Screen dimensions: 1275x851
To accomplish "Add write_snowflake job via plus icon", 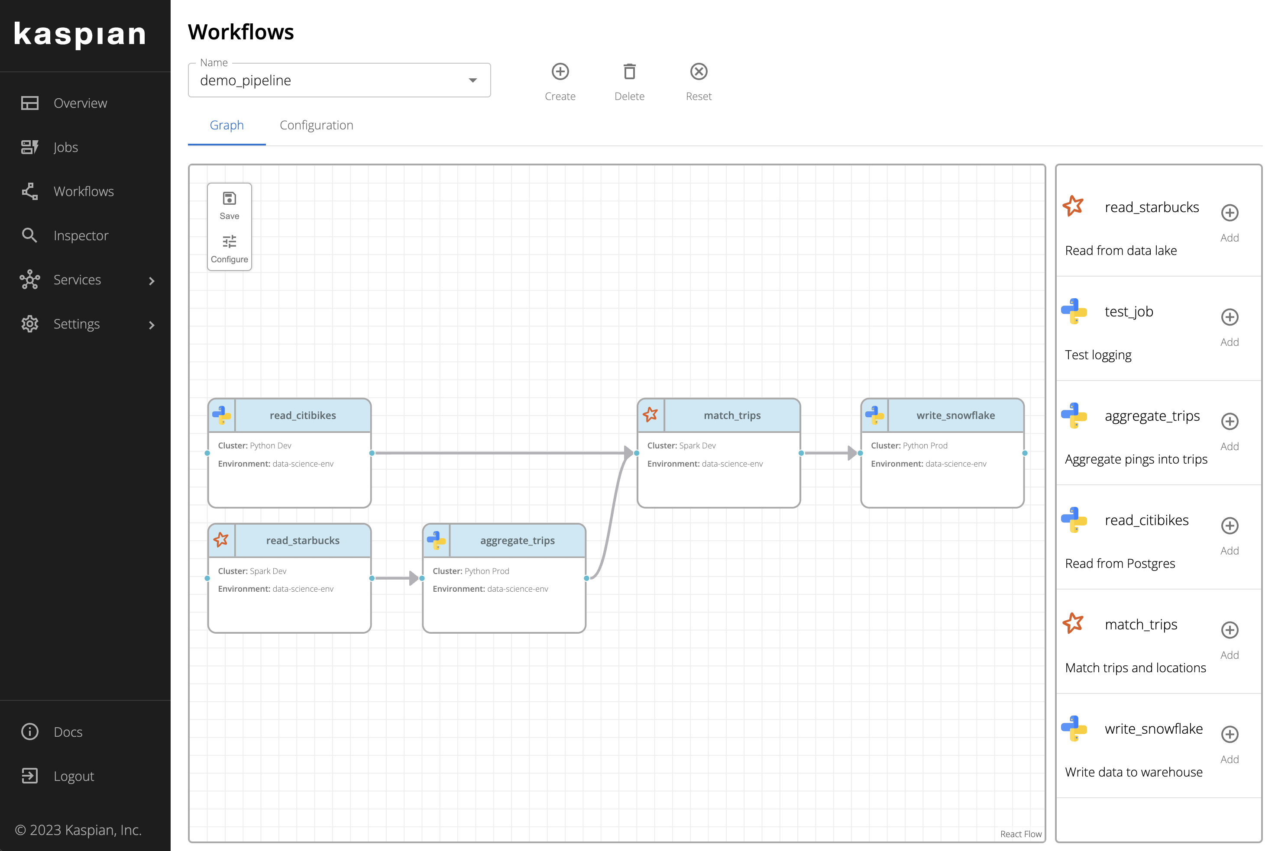I will (1230, 734).
